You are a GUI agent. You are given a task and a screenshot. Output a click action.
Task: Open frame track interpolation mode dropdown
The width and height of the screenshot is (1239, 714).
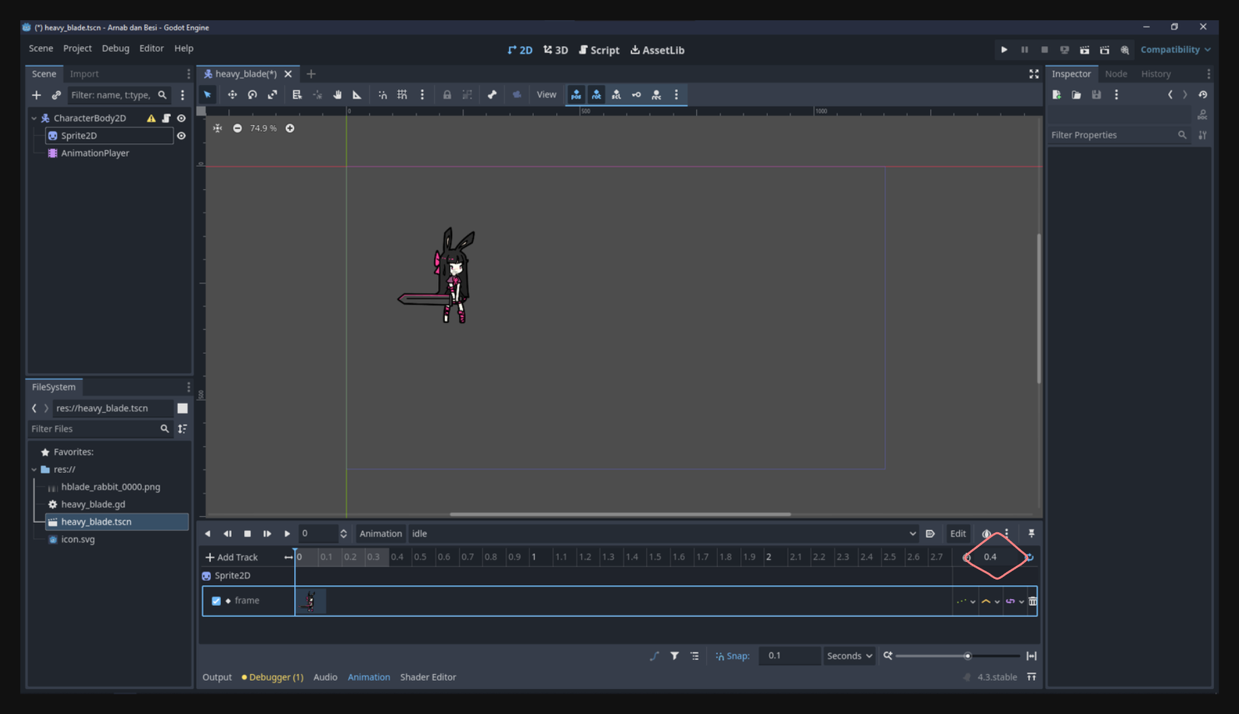tap(990, 601)
